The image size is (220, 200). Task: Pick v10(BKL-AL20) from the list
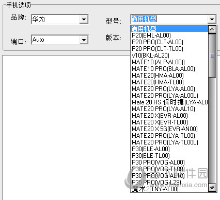pos(169,56)
